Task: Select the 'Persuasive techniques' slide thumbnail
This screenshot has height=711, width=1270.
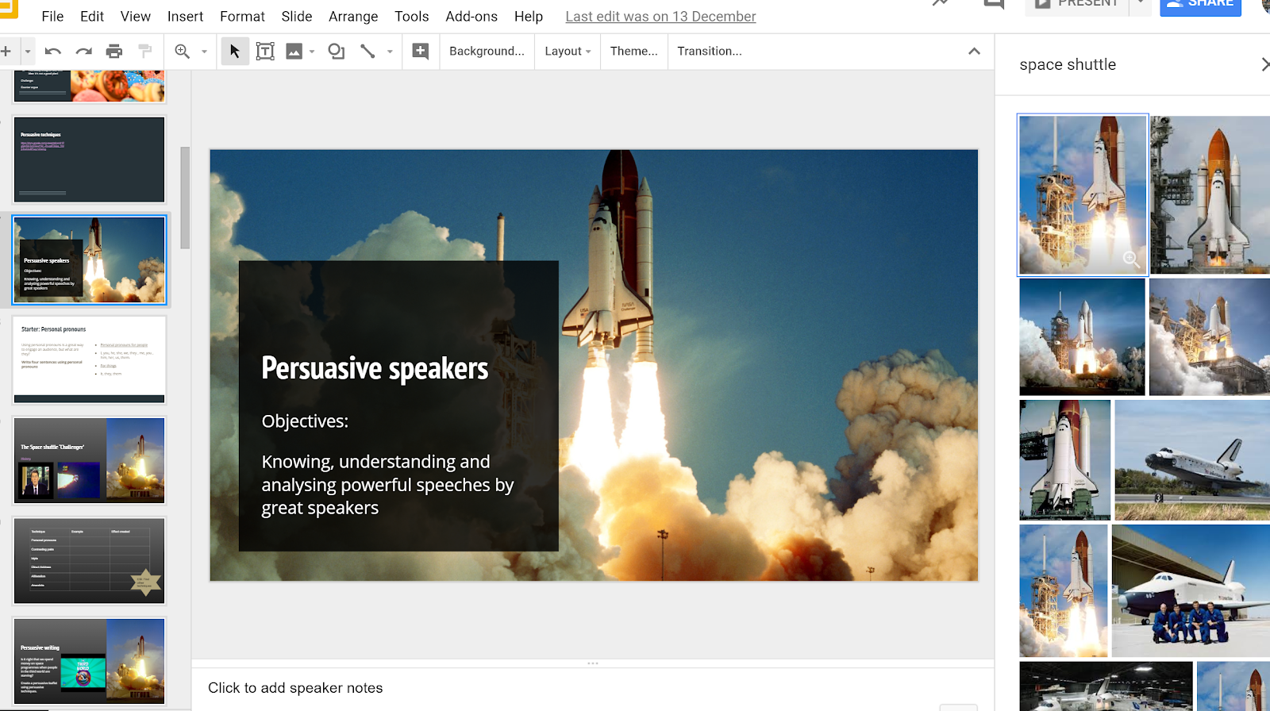Action: [x=89, y=159]
